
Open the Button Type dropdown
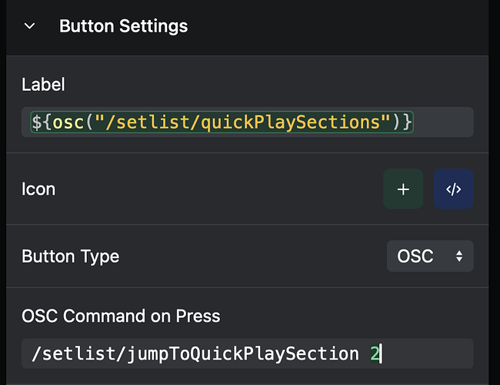click(x=429, y=256)
